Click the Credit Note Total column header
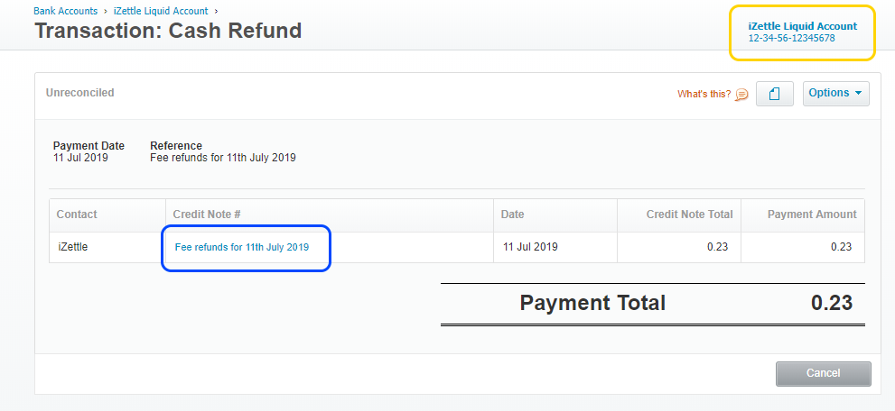The image size is (895, 411). click(x=689, y=215)
